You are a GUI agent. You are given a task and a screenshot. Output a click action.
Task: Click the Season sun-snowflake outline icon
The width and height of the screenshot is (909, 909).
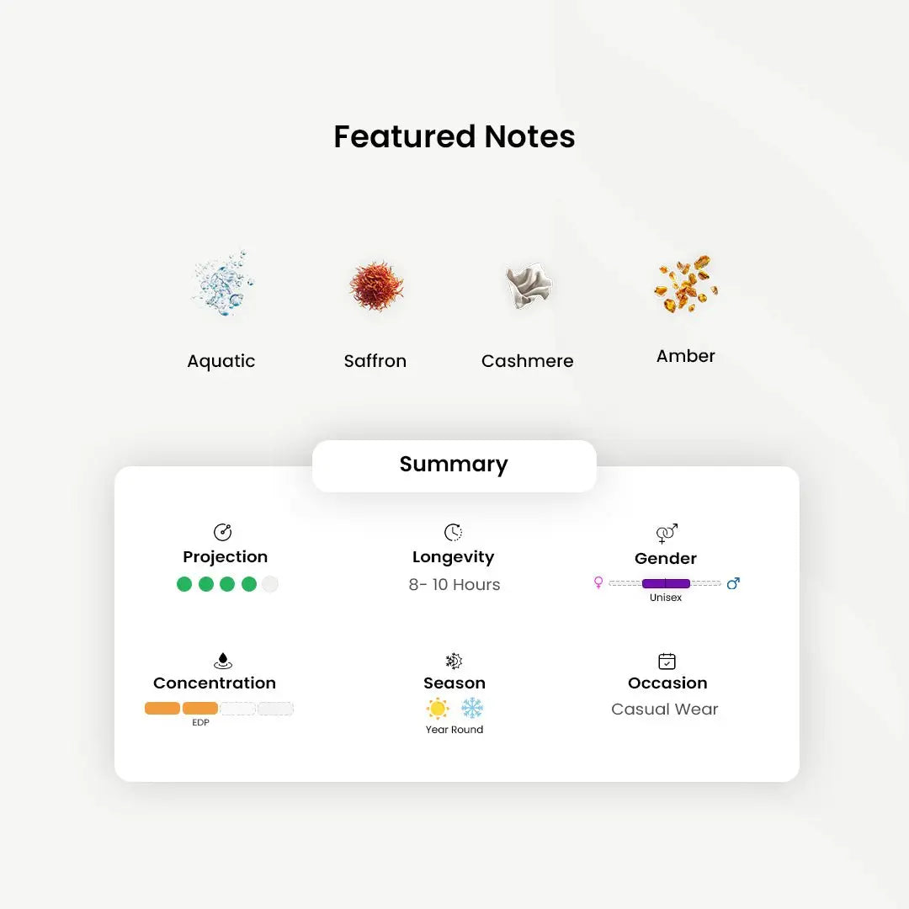point(454,661)
